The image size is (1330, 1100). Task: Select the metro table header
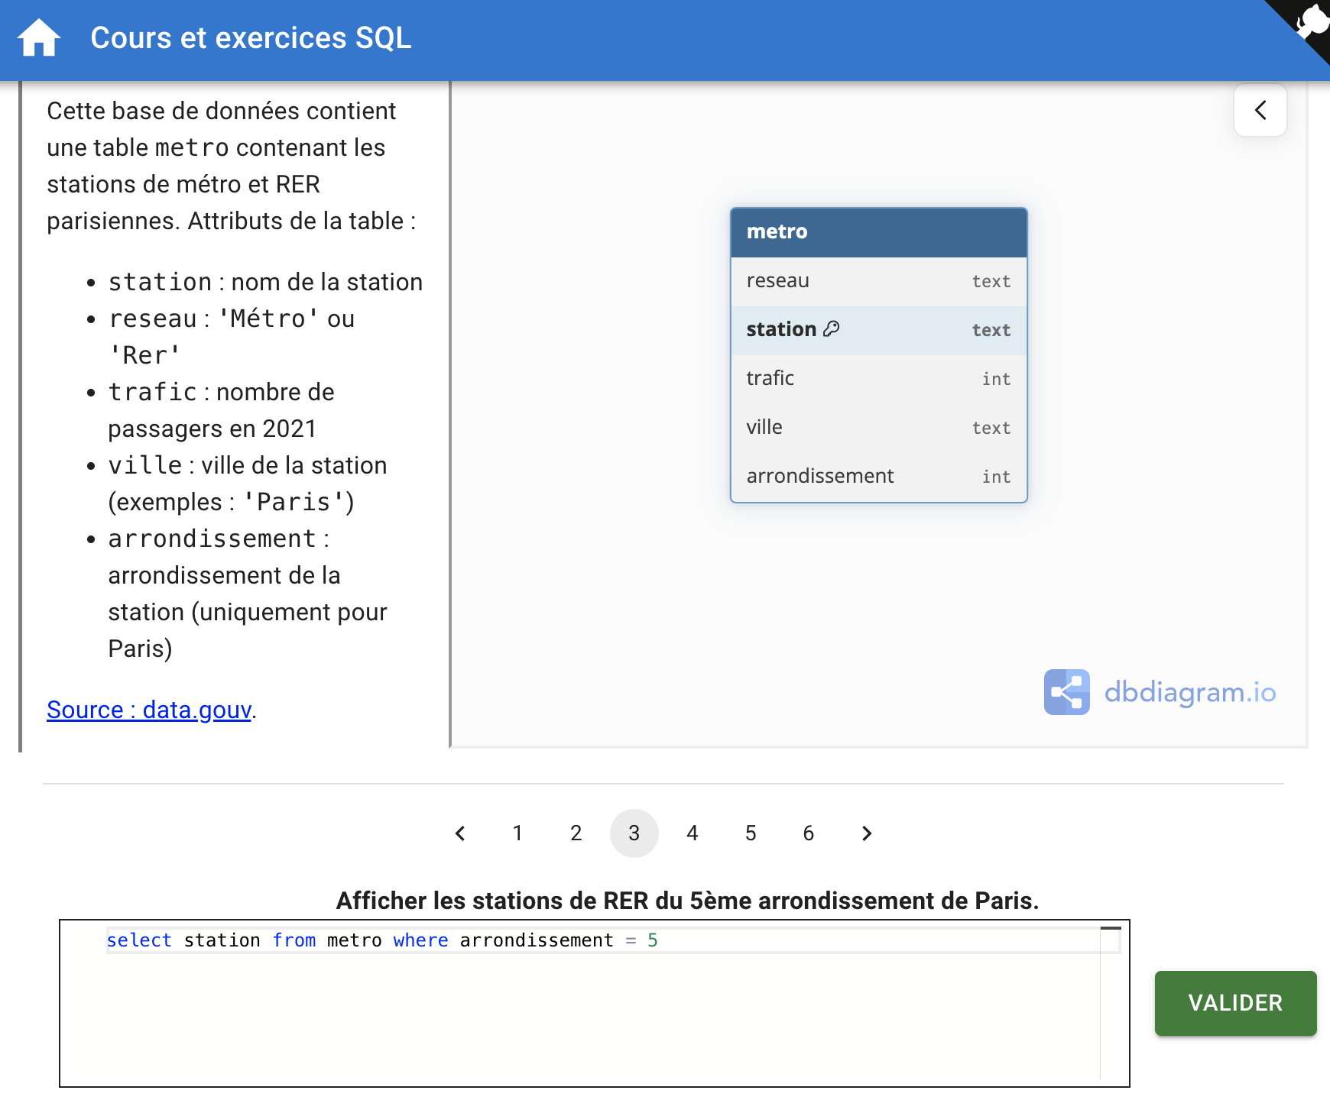pyautogui.click(x=878, y=232)
